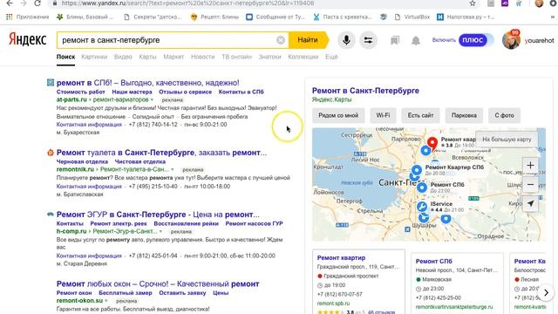Screen dimensions: 558x314
Task: Expand dropdown arrow next to remont-okon.su URL
Action: (x=106, y=301)
